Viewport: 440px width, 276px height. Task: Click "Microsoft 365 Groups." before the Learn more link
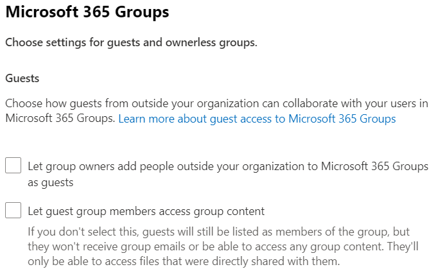pyautogui.click(x=60, y=119)
